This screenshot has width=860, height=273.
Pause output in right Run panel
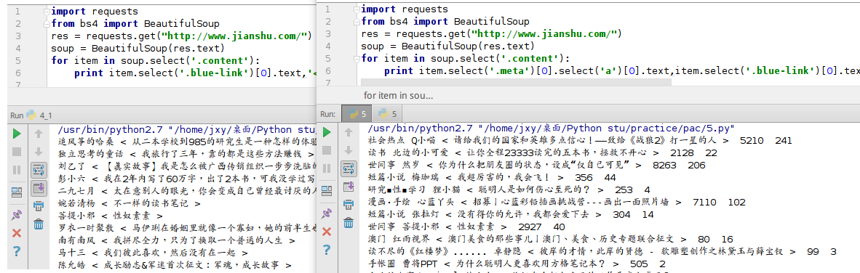click(327, 168)
